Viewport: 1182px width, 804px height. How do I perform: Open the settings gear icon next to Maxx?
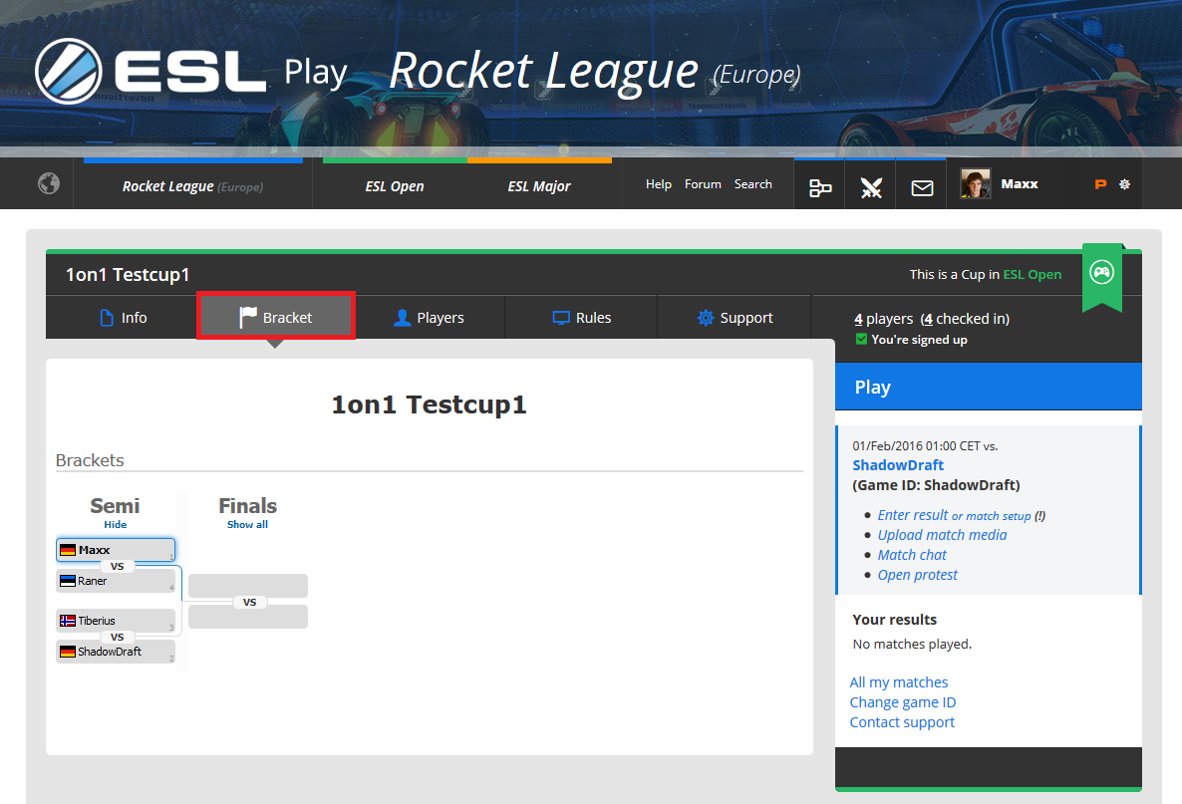tap(1125, 184)
